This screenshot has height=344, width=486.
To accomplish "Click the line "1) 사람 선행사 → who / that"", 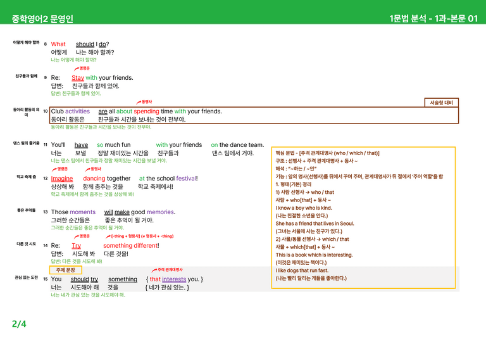I will tap(304, 192).
